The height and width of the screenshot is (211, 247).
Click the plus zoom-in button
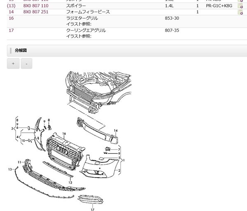click(x=13, y=64)
